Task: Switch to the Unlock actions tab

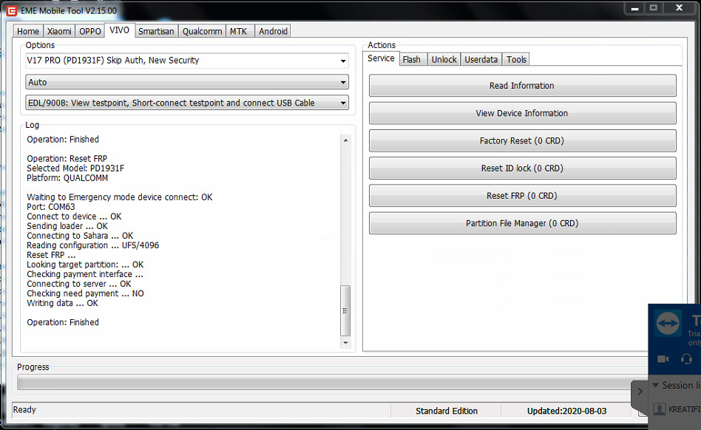Action: click(444, 59)
